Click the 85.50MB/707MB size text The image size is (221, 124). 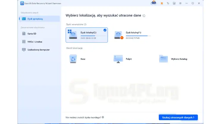[x=133, y=38]
